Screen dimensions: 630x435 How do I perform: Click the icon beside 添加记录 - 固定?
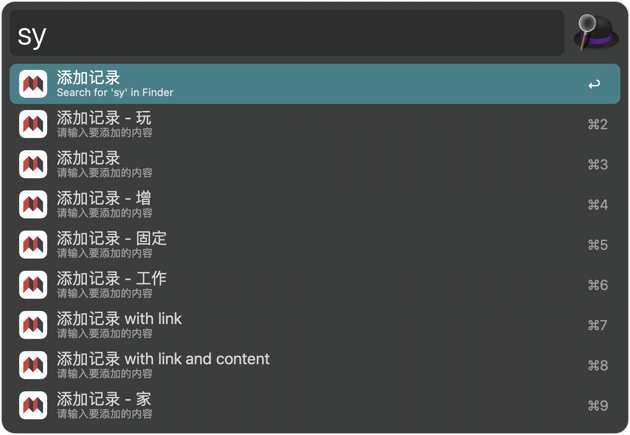[x=33, y=245]
